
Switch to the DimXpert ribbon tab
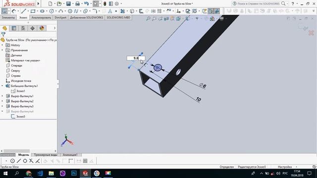[x=60, y=18]
